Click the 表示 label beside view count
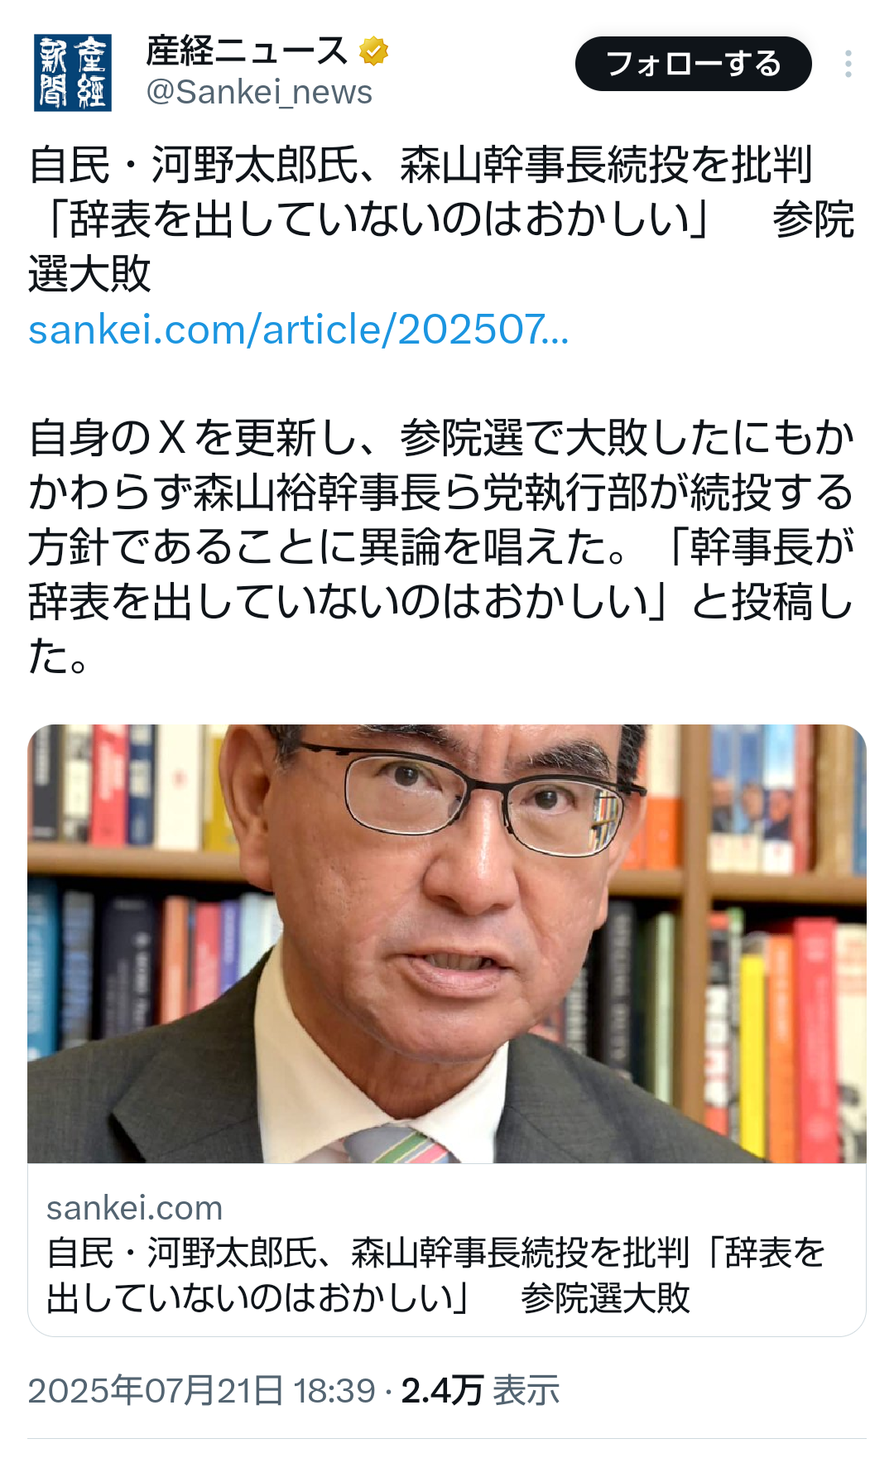Viewport: 894px width, 1458px height. 526,1390
